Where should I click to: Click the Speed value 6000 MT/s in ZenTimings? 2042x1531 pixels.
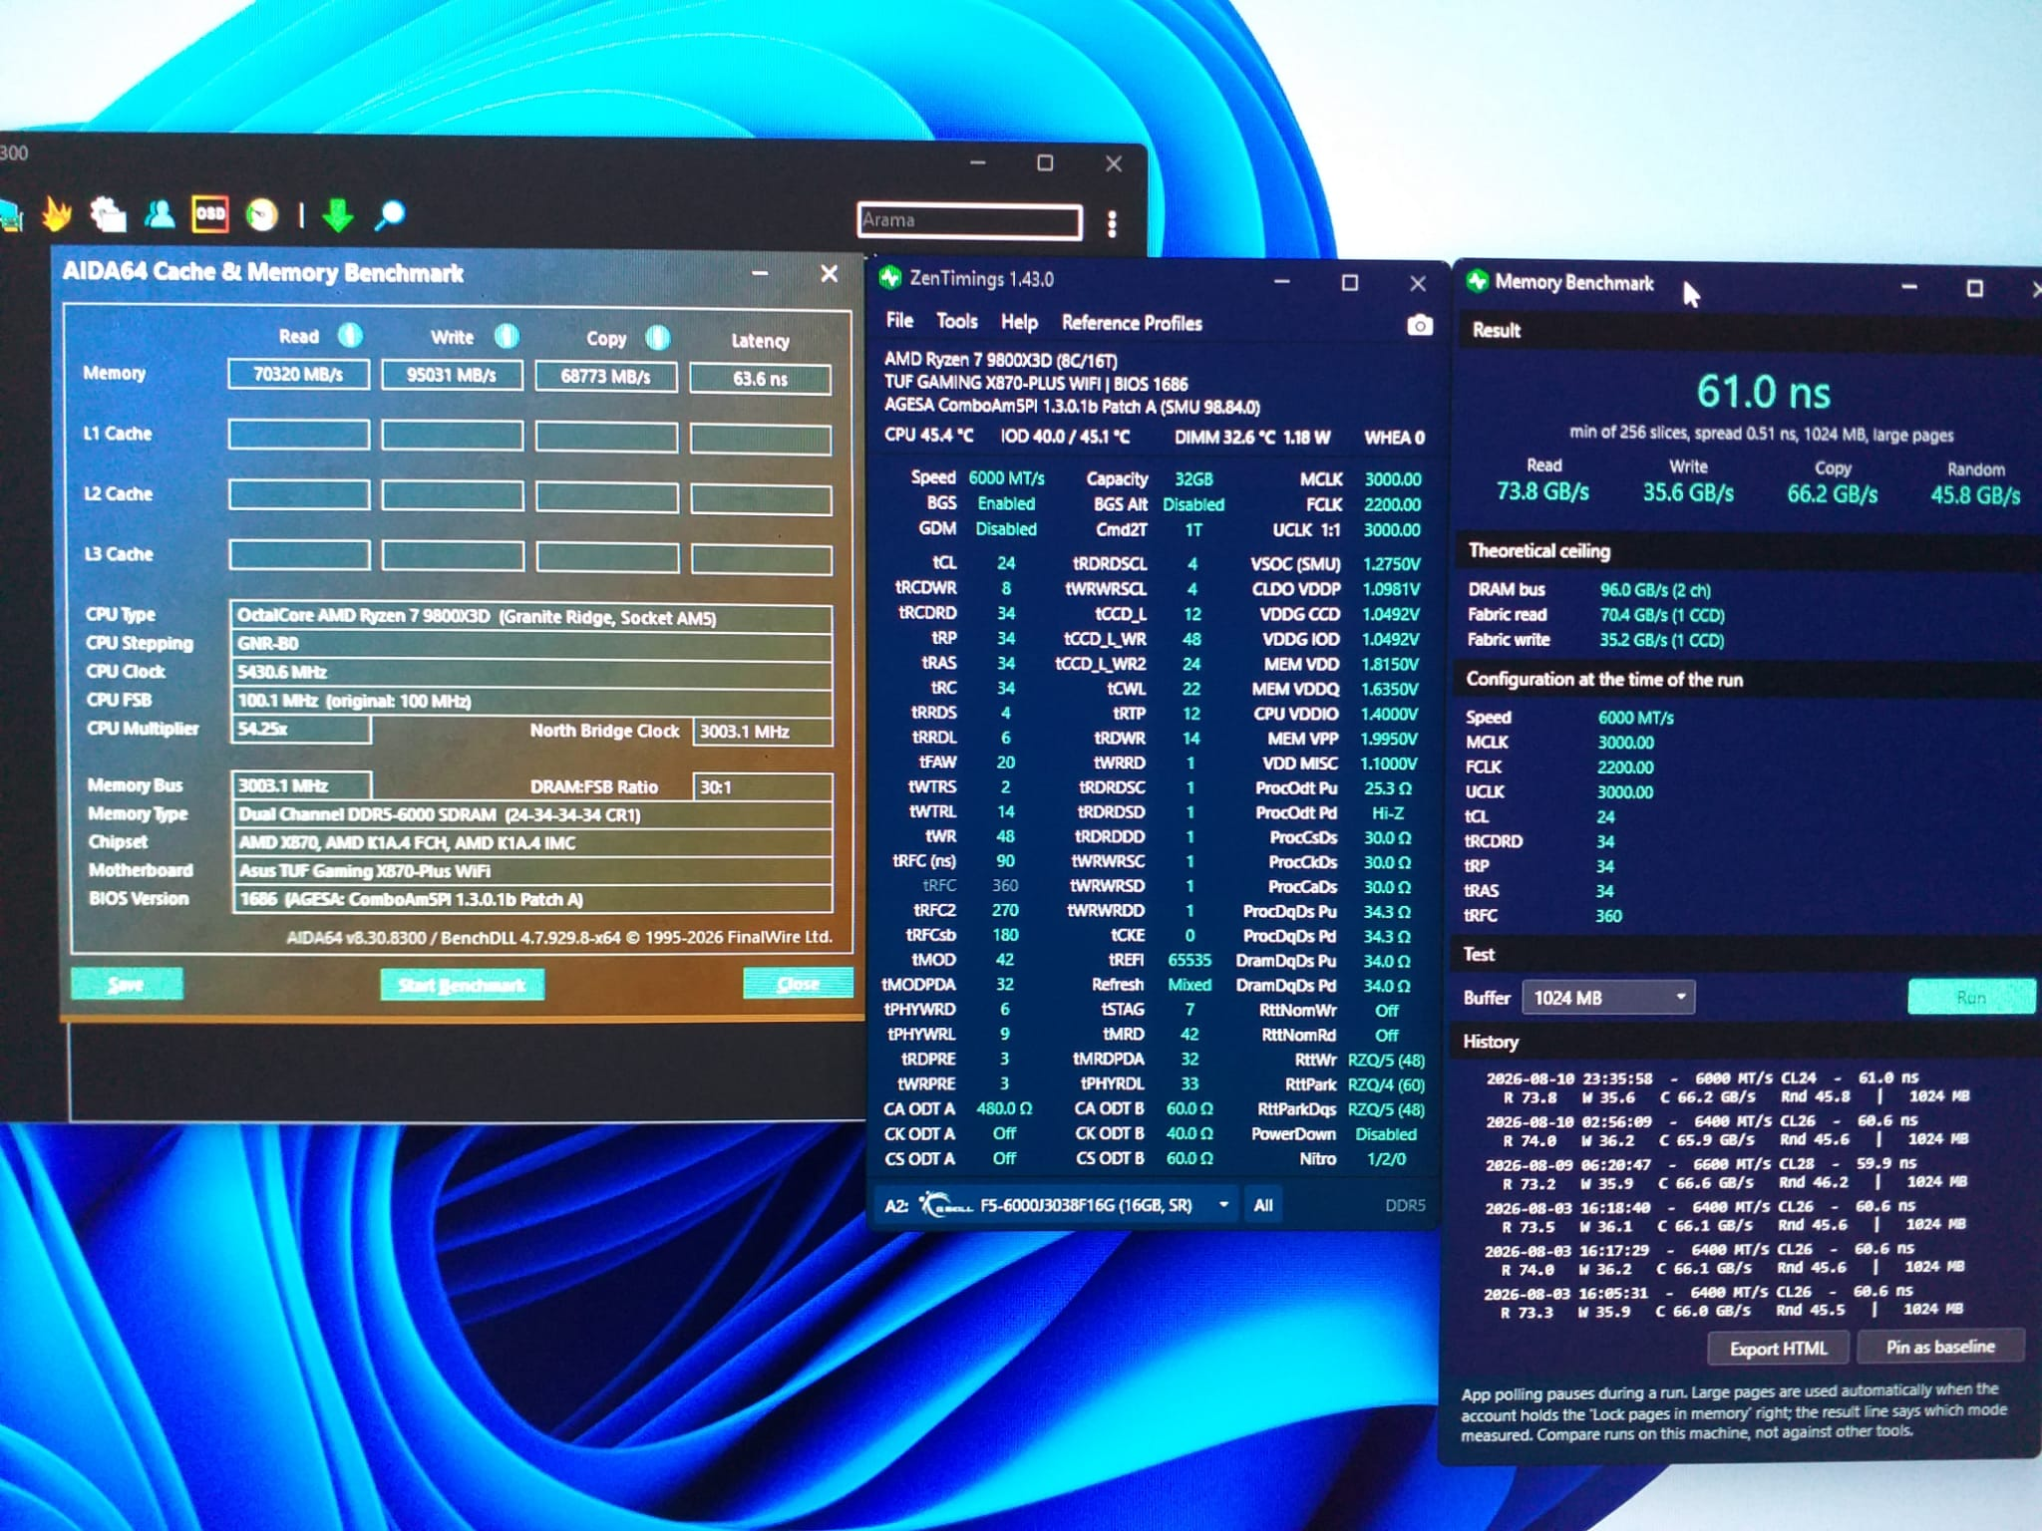click(1007, 478)
